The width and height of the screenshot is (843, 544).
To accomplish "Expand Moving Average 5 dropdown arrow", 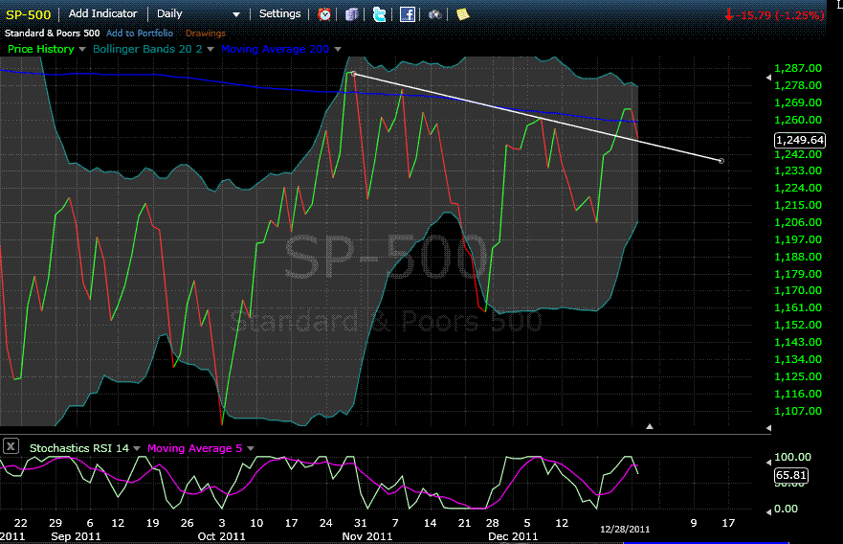I will click(251, 448).
